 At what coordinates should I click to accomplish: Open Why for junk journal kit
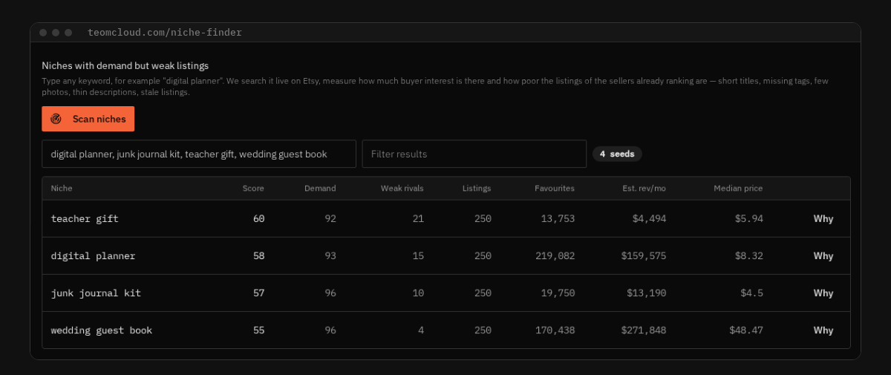[823, 293]
